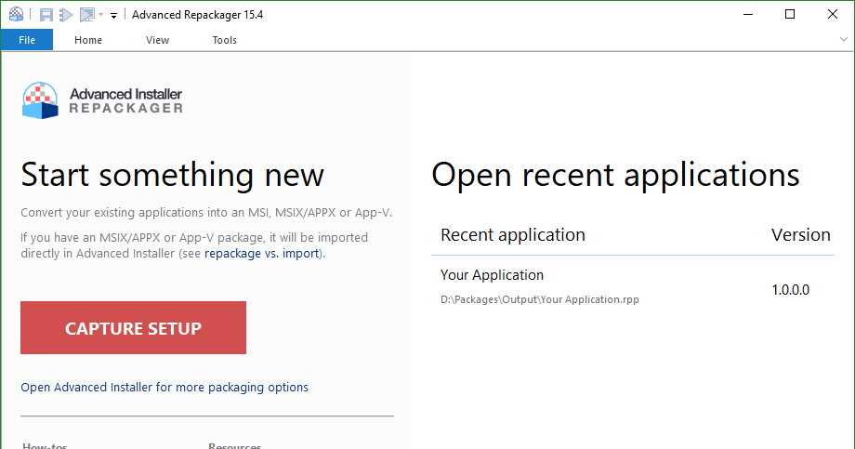Open the File menu tab
The width and height of the screenshot is (855, 449).
(27, 40)
